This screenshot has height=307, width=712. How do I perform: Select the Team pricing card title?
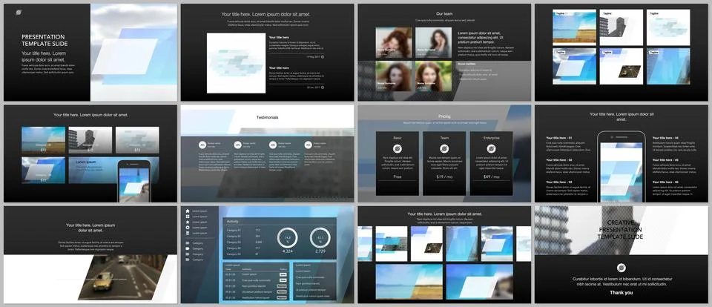pyautogui.click(x=444, y=137)
